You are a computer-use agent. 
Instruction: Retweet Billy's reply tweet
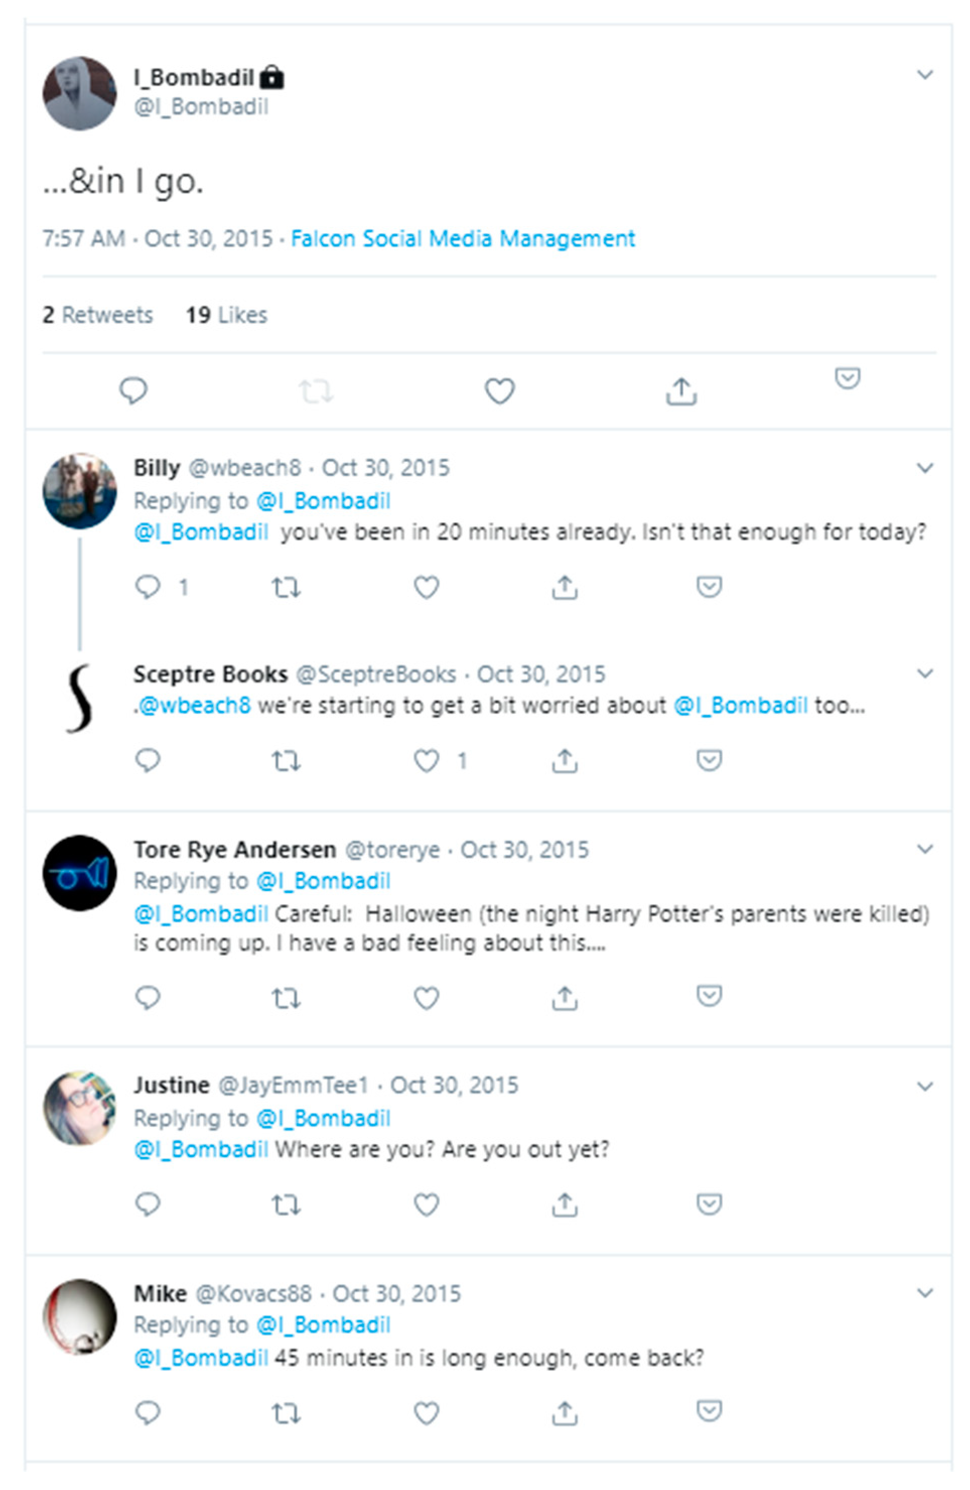(x=286, y=588)
